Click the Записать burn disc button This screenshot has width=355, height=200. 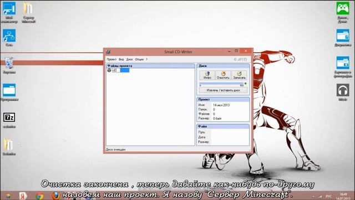click(x=239, y=76)
